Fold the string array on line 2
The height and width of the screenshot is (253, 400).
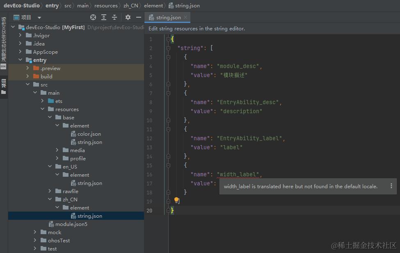(x=168, y=48)
